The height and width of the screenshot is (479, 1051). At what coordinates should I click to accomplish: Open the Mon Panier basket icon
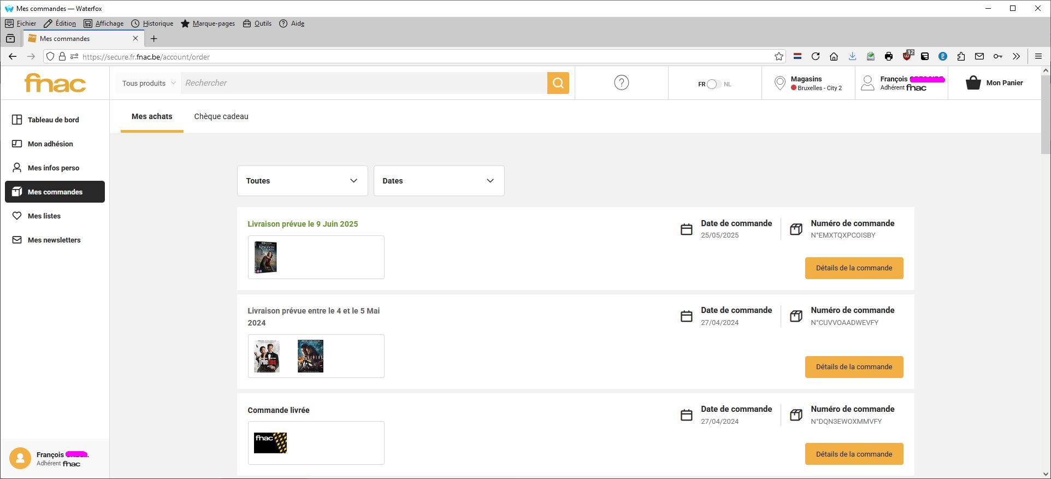pos(973,83)
